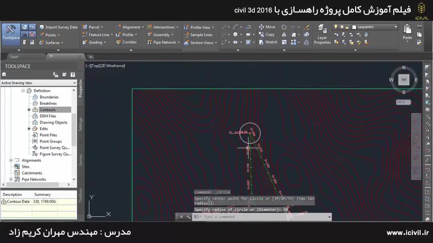Open the Corridor tool
Image resolution: width=433 pixels, height=243 pixels.
(x=126, y=42)
